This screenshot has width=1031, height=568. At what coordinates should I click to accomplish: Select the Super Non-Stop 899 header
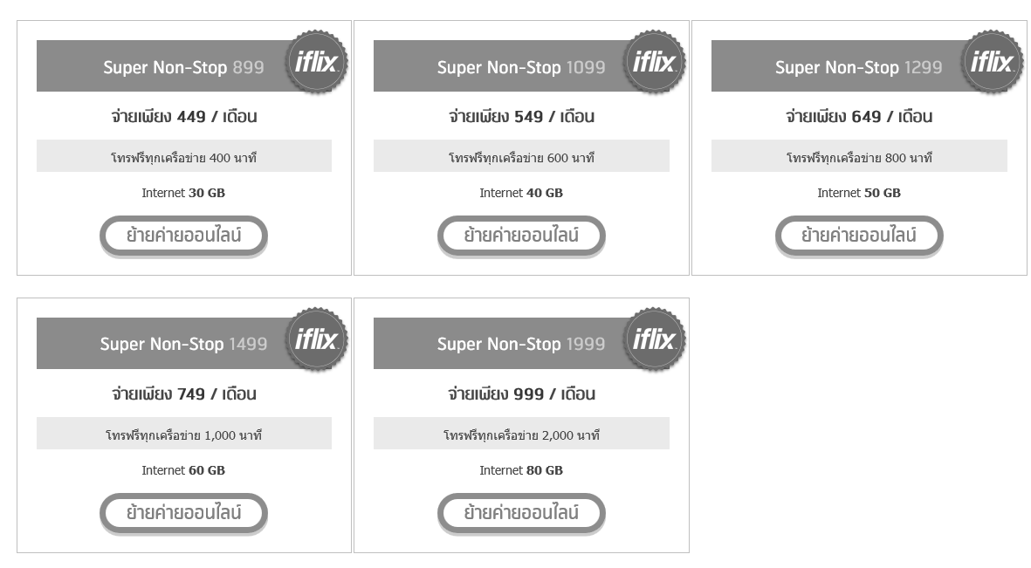click(x=183, y=67)
